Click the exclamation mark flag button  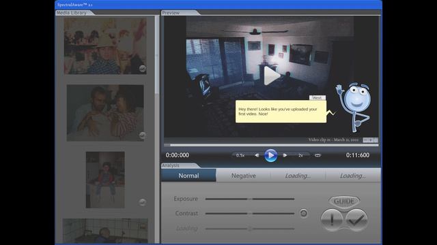[x=332, y=220]
